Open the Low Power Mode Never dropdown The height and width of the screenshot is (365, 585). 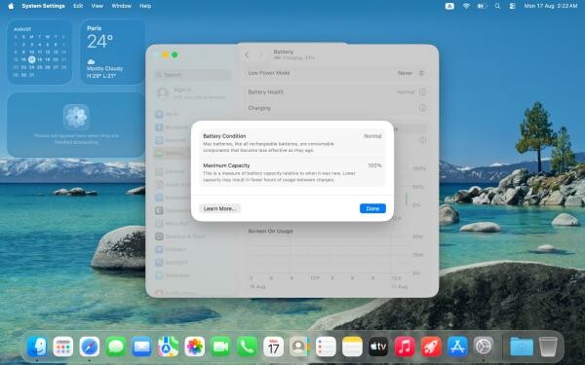410,73
